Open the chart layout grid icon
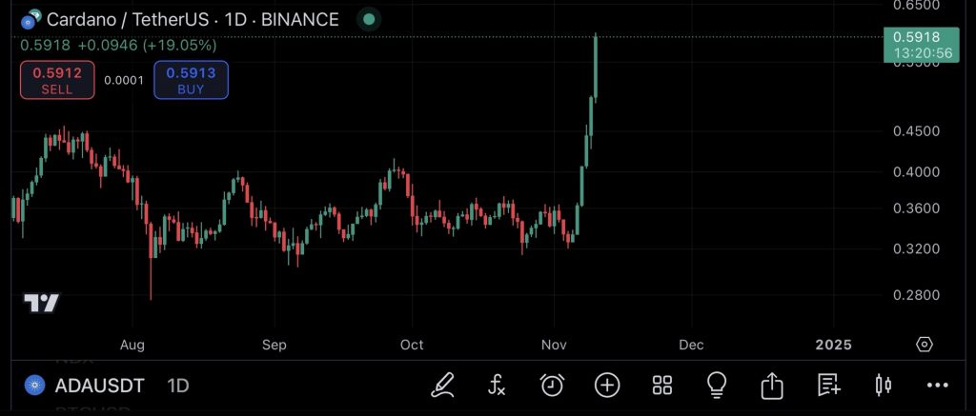976x416 pixels. pos(662,385)
